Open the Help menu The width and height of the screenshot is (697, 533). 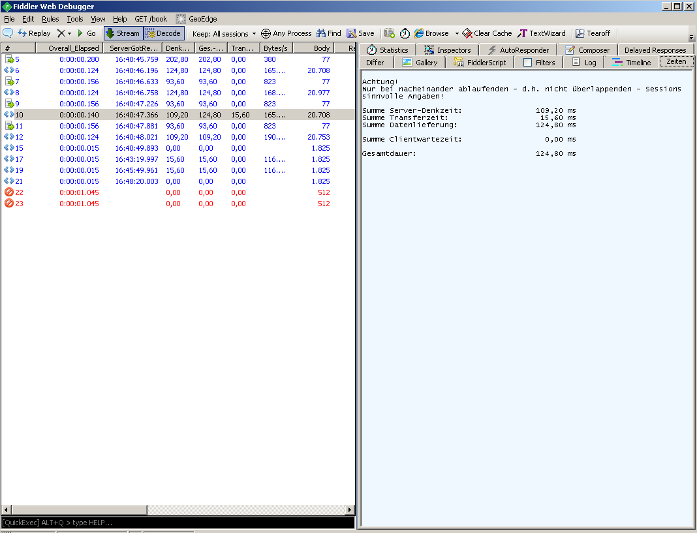119,19
